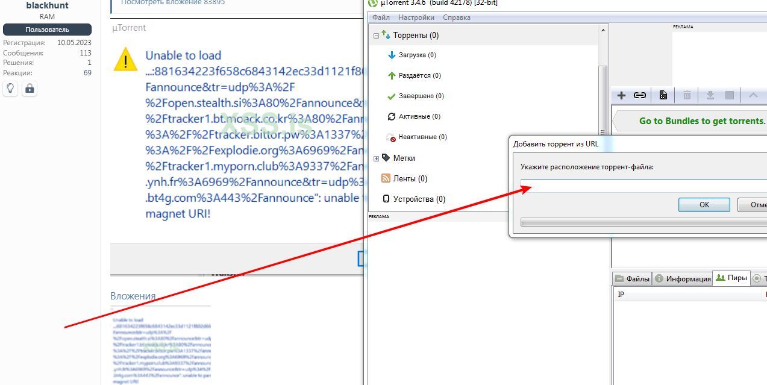Viewport: 767px width, 385px height.
Task: Click the Remove torrent trash icon
Action: [687, 95]
